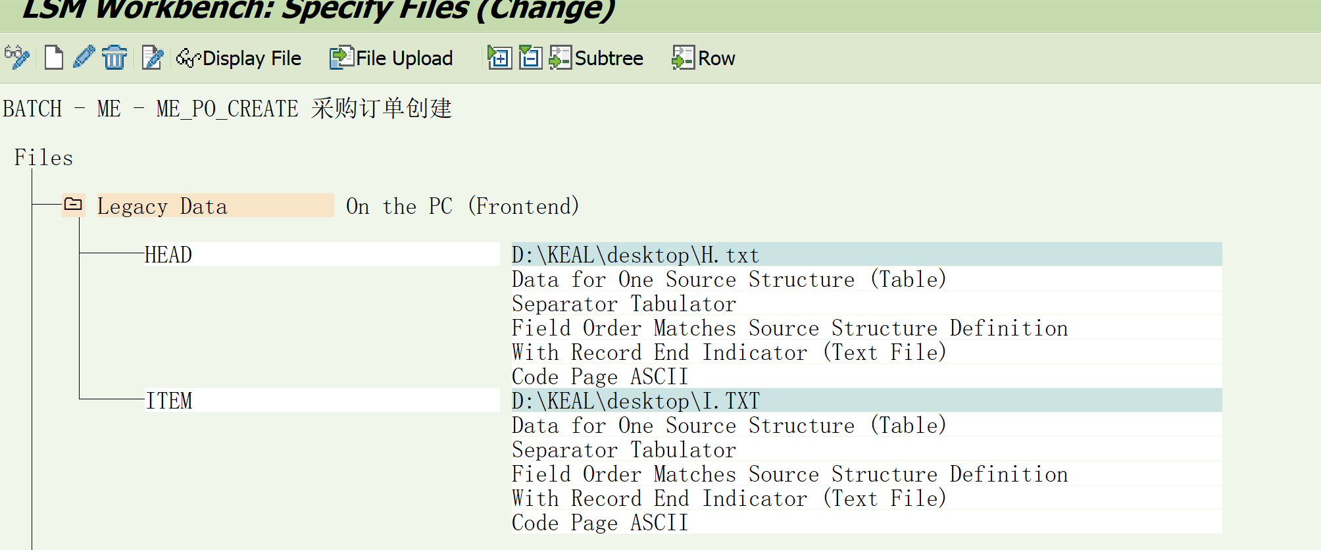Screen dimensions: 1321x550
Task: Check entries with the document-pencil icon
Action: click(x=153, y=58)
